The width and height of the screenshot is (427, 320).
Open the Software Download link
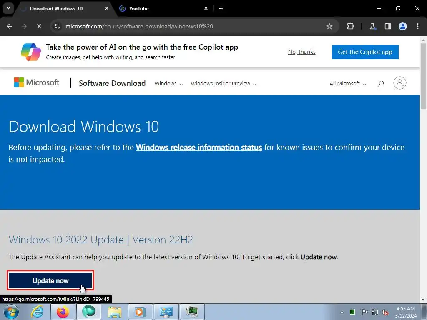112,83
